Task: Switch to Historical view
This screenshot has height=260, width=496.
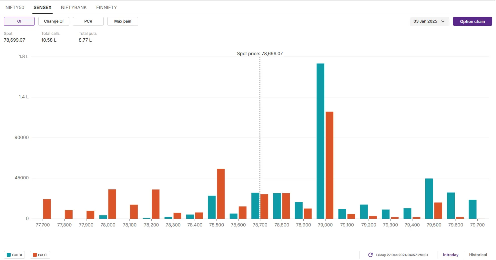Action: 478,255
